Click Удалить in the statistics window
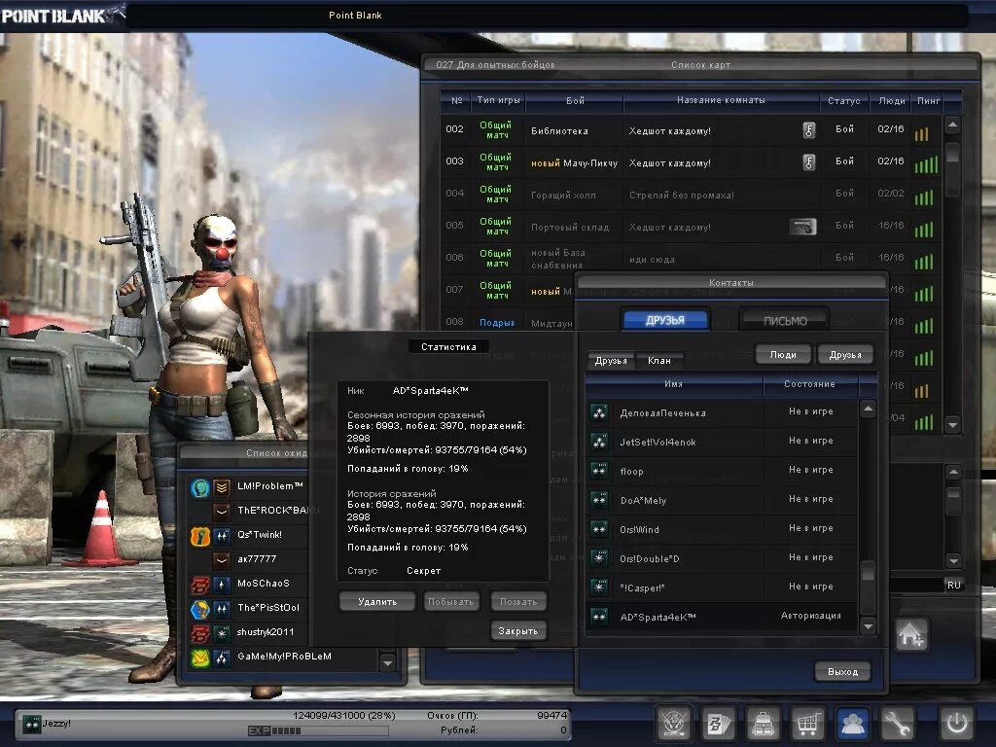Screen dimensions: 996x747 click(377, 601)
